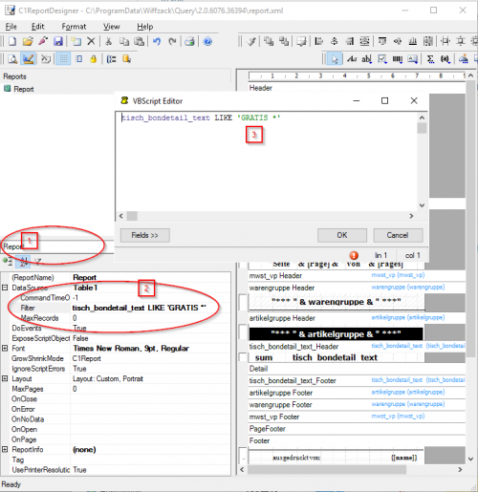Toggle the grid display icon
Screen dimensions: 478x492
click(x=63, y=59)
